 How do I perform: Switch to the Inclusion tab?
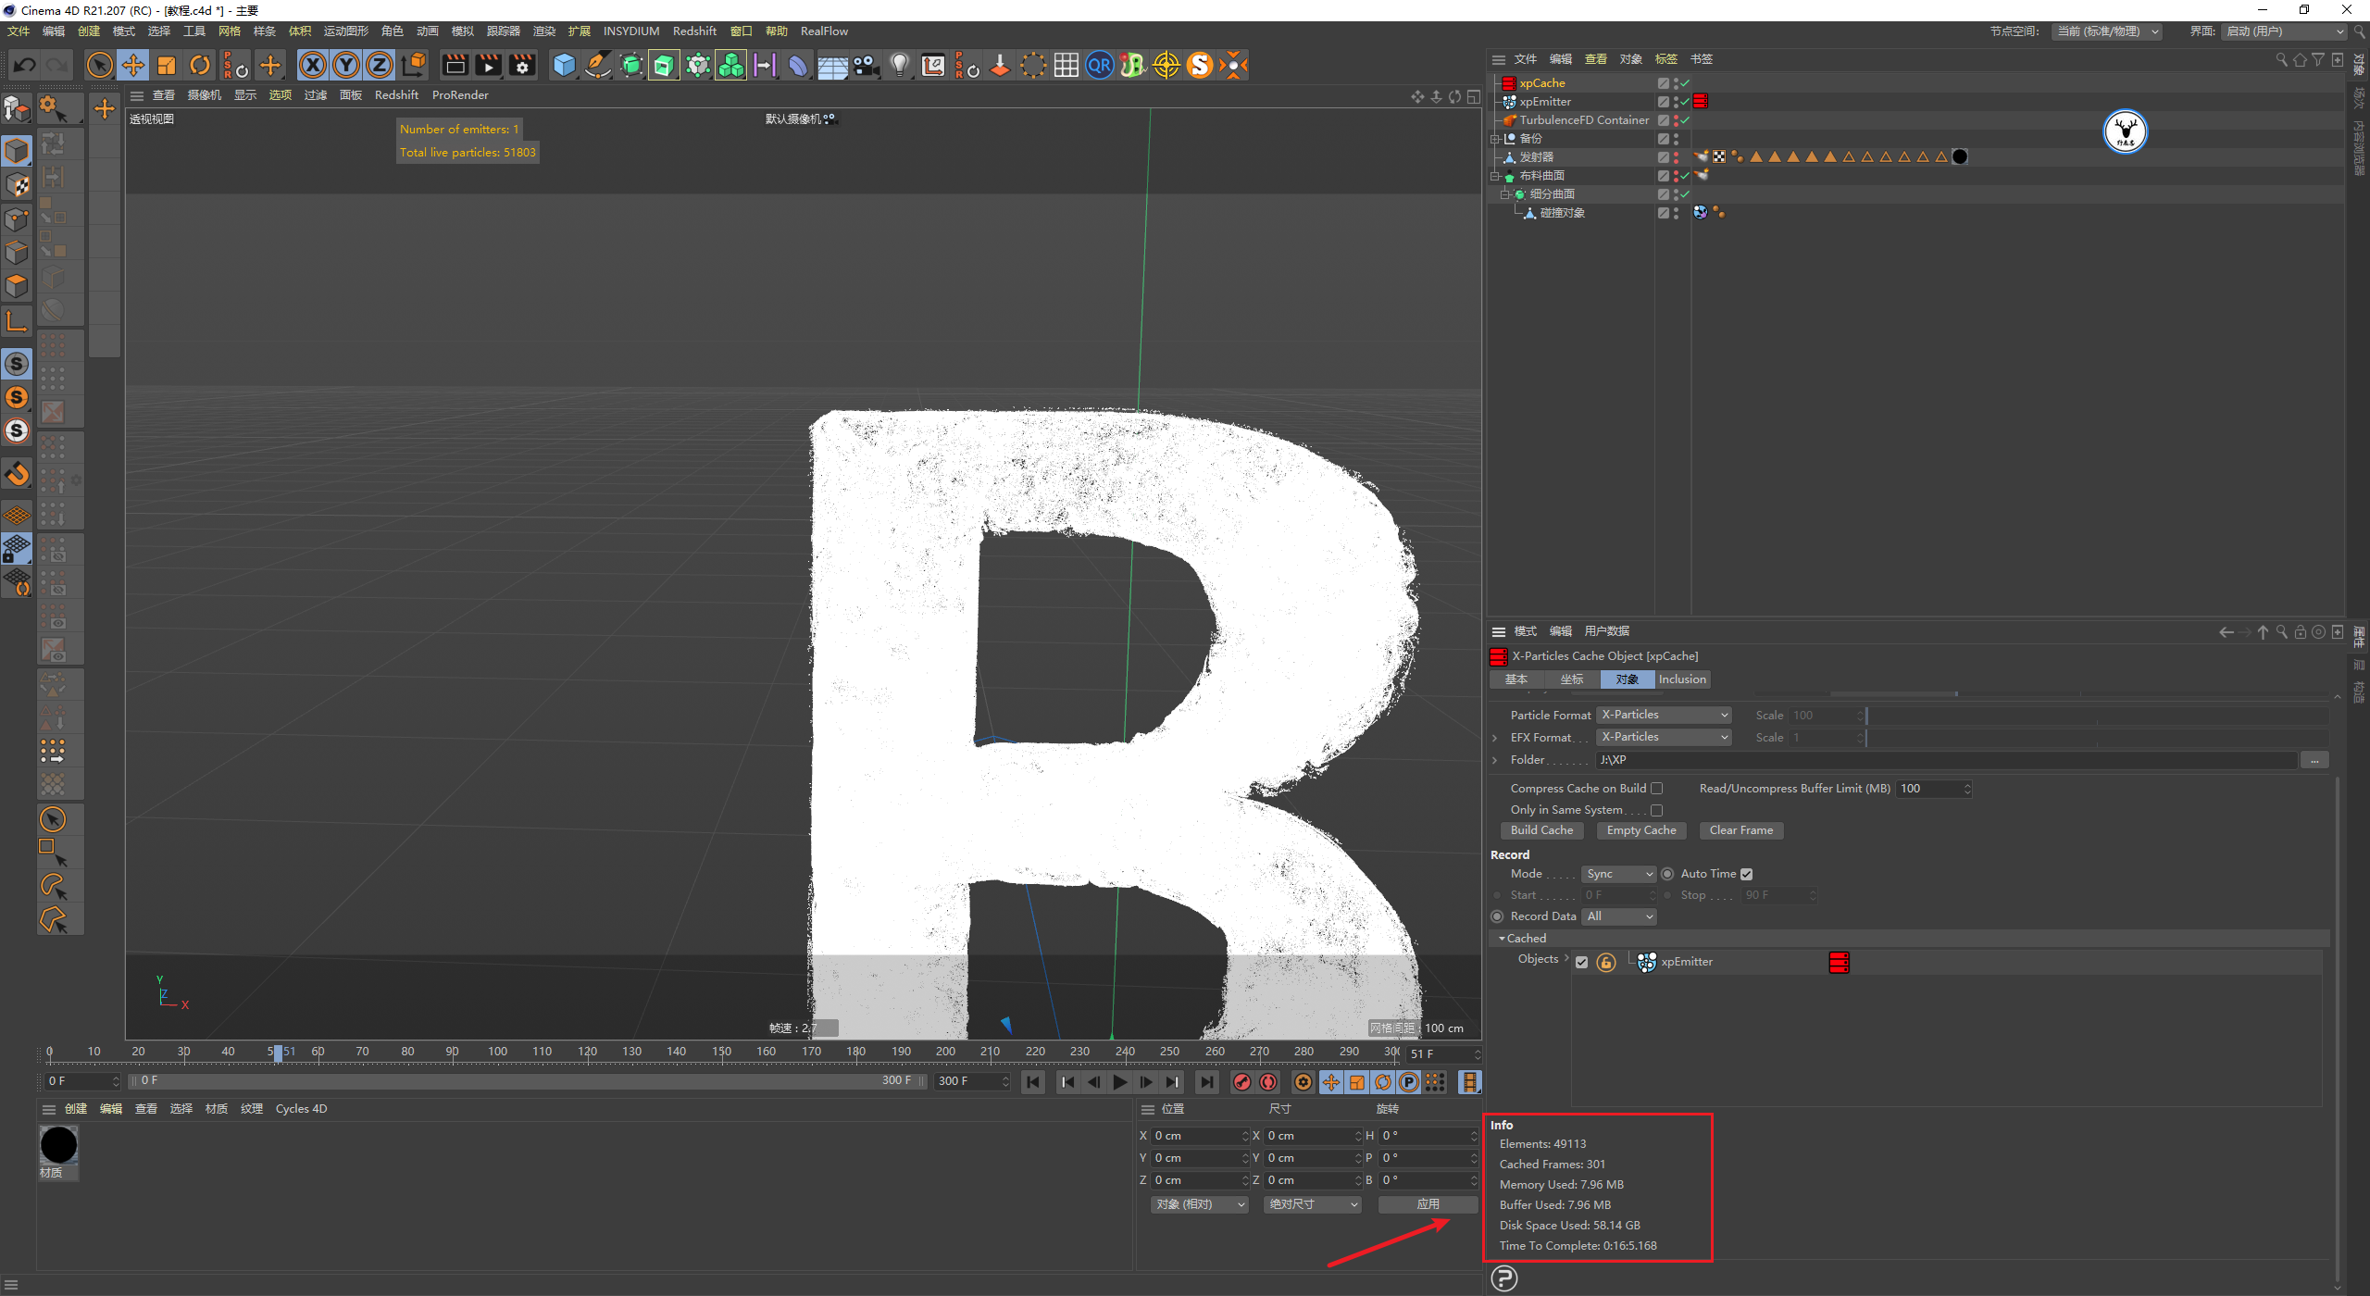[x=1681, y=679]
